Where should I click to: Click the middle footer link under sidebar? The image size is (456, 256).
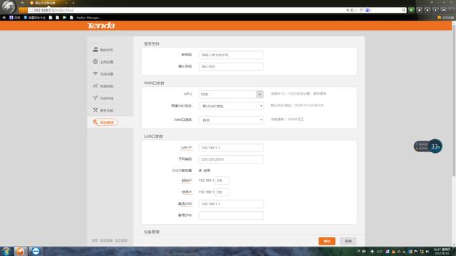click(x=106, y=240)
